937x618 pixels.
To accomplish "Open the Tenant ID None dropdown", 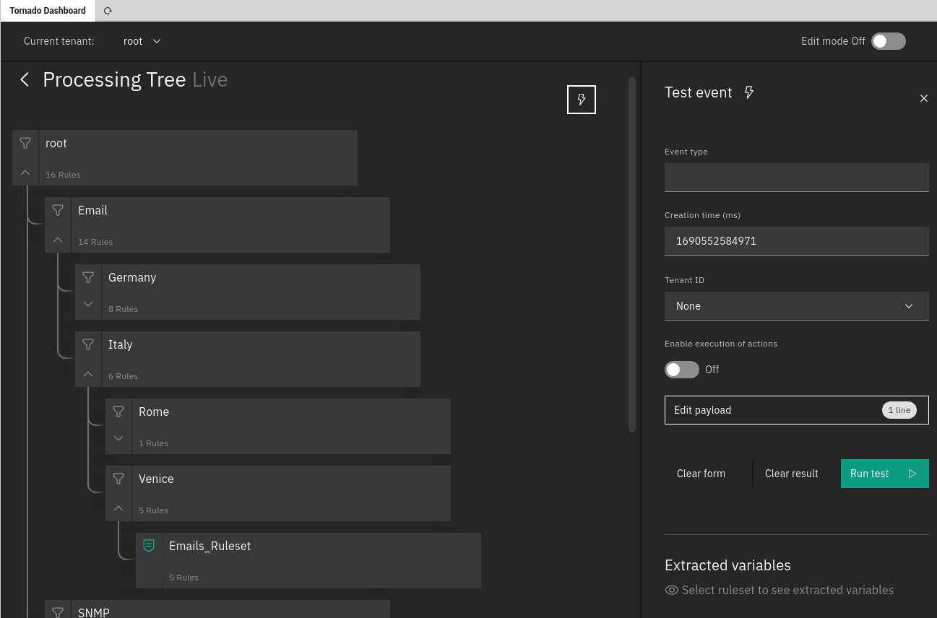I will point(797,306).
